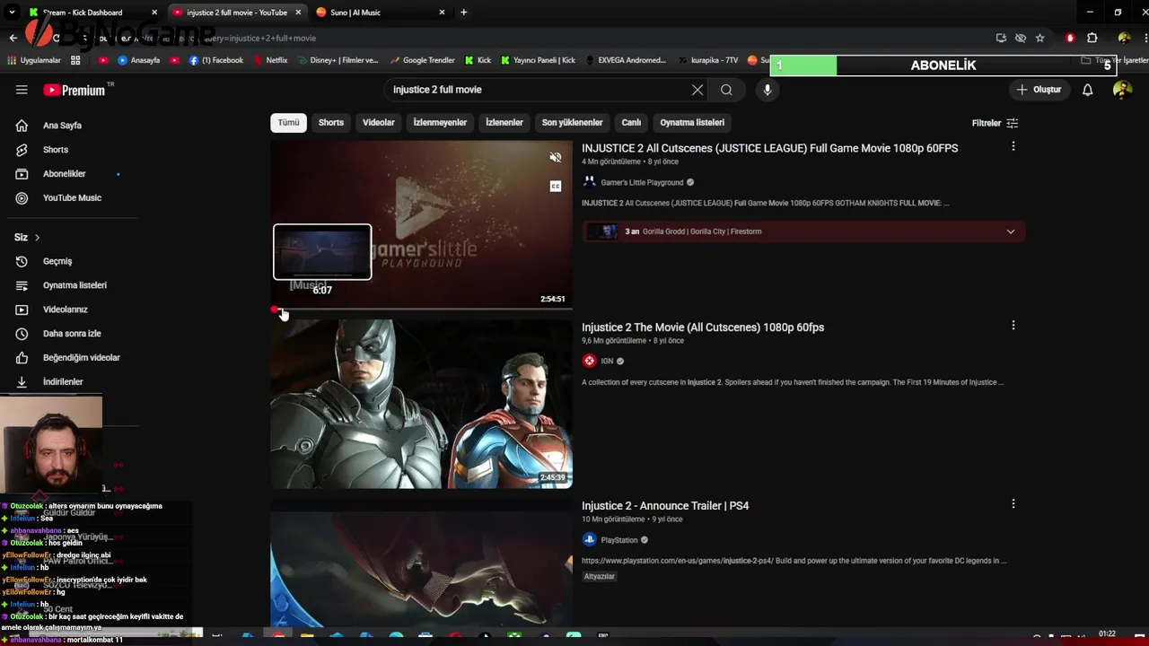Viewport: 1149px width, 646px height.
Task: Open the Batman and Superman video thumbnail
Action: coord(421,404)
